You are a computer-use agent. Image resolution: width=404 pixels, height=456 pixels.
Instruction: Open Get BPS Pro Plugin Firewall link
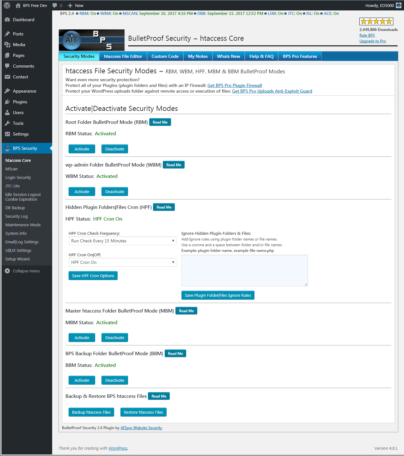point(235,85)
